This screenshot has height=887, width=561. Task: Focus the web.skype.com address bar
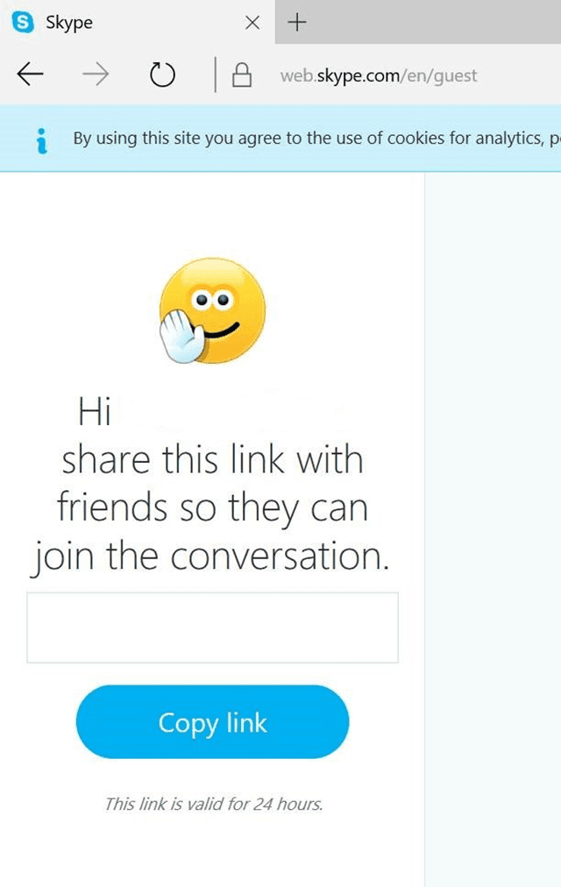(379, 75)
